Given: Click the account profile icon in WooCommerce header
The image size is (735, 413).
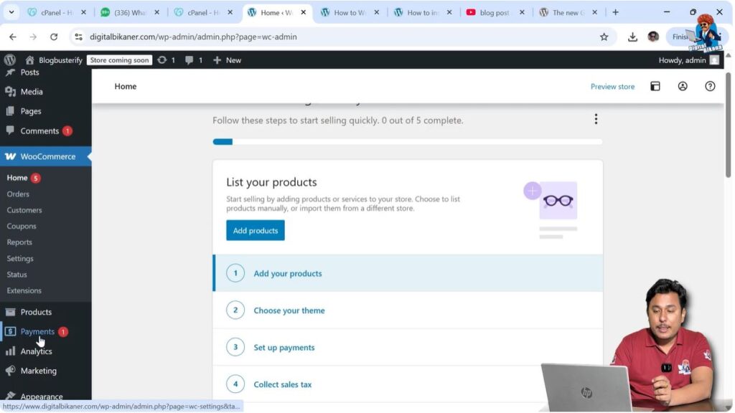Looking at the screenshot, I should [682, 85].
